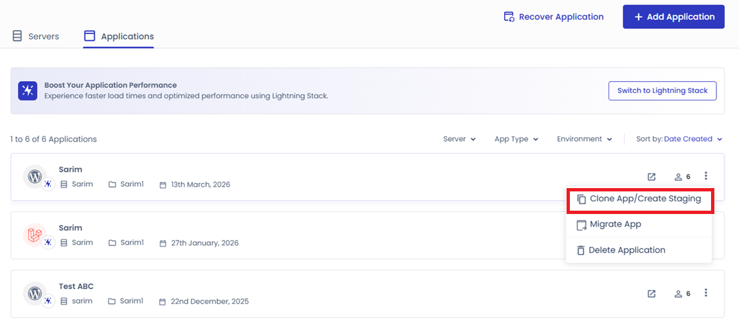Open the three-dot menu for Test ABC

(x=706, y=292)
